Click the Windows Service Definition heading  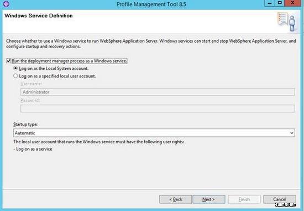click(x=39, y=16)
